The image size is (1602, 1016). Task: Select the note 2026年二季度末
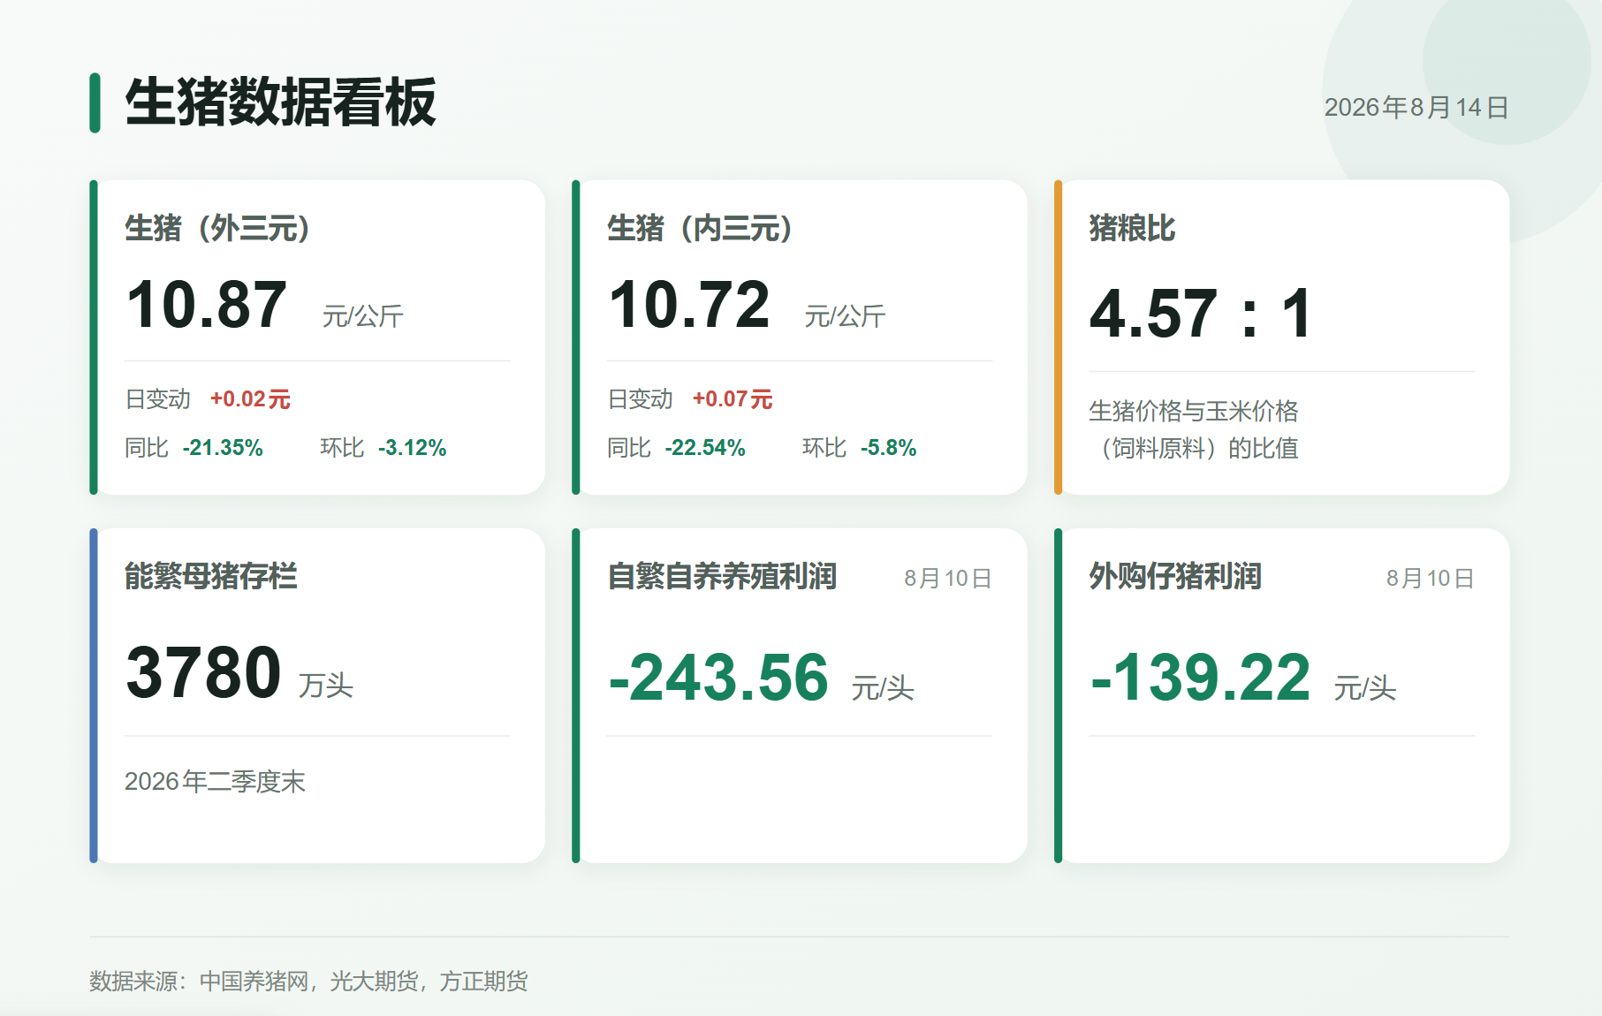[x=215, y=781]
